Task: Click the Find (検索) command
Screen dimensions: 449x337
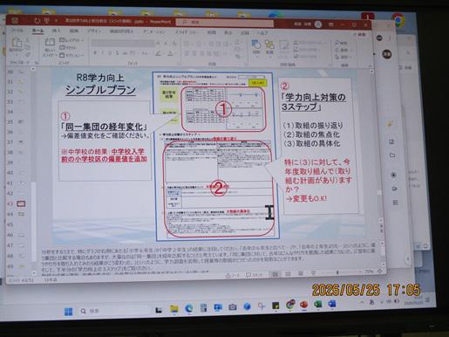Action: 341,43
